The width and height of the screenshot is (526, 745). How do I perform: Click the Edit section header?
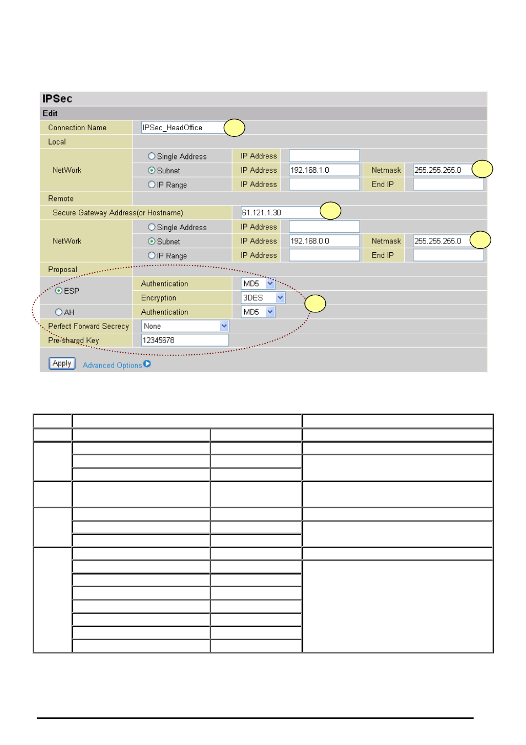(x=50, y=113)
